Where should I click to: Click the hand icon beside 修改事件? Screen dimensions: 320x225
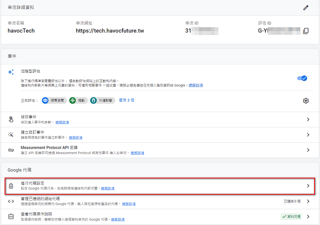pyautogui.click(x=11, y=120)
